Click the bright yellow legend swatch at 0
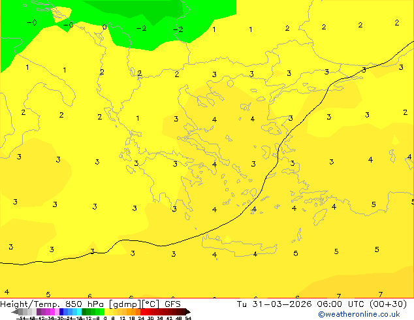Image resolution: width=414 pixels, height=320 pixels. point(106,312)
